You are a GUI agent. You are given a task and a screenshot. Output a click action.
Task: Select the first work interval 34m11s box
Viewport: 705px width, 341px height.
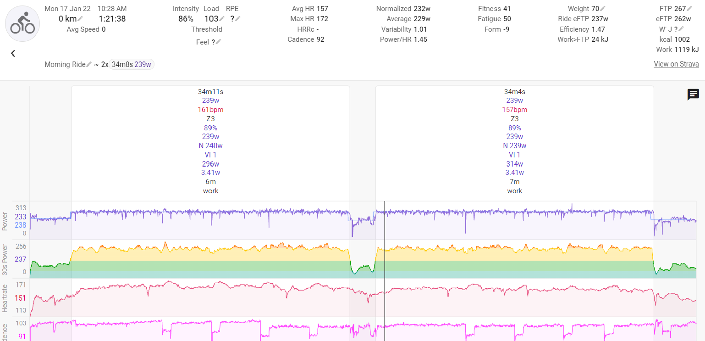coord(210,141)
